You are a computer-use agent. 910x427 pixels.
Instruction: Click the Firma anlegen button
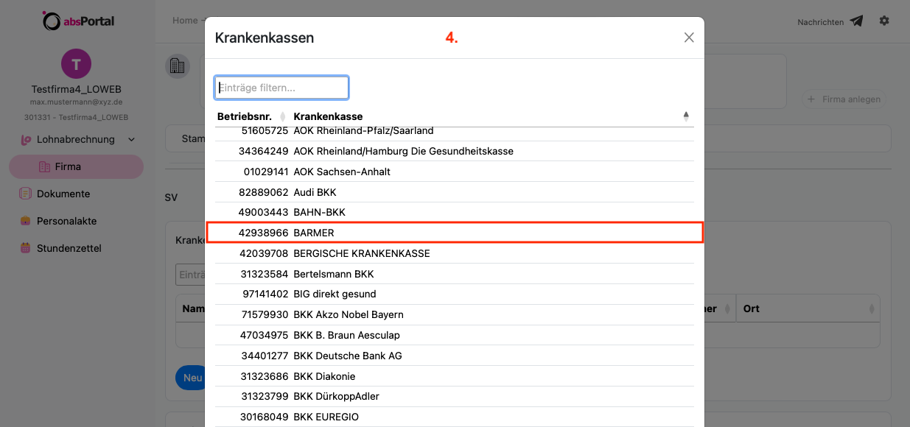tap(844, 99)
